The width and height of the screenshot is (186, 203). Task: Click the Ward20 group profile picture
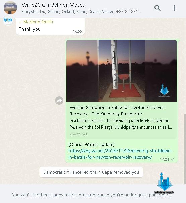click(x=10, y=8)
